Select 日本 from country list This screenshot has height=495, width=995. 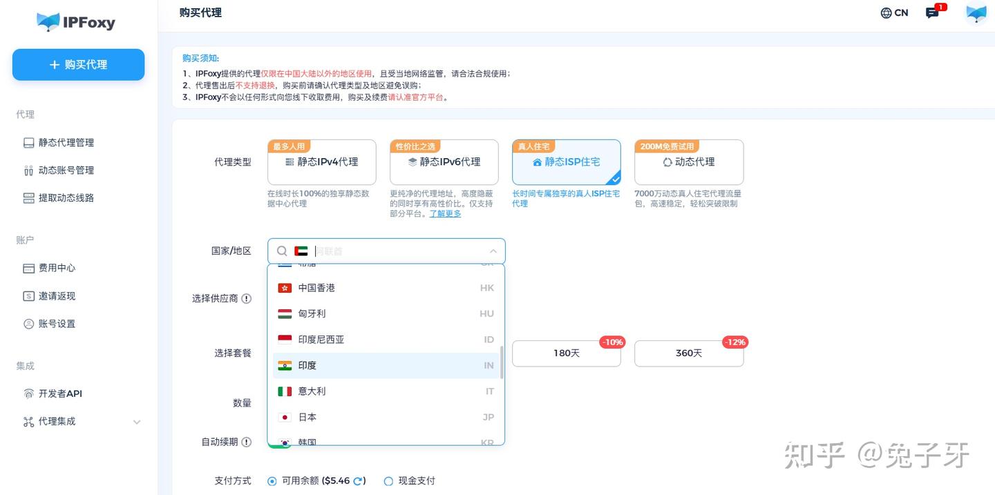tap(386, 418)
